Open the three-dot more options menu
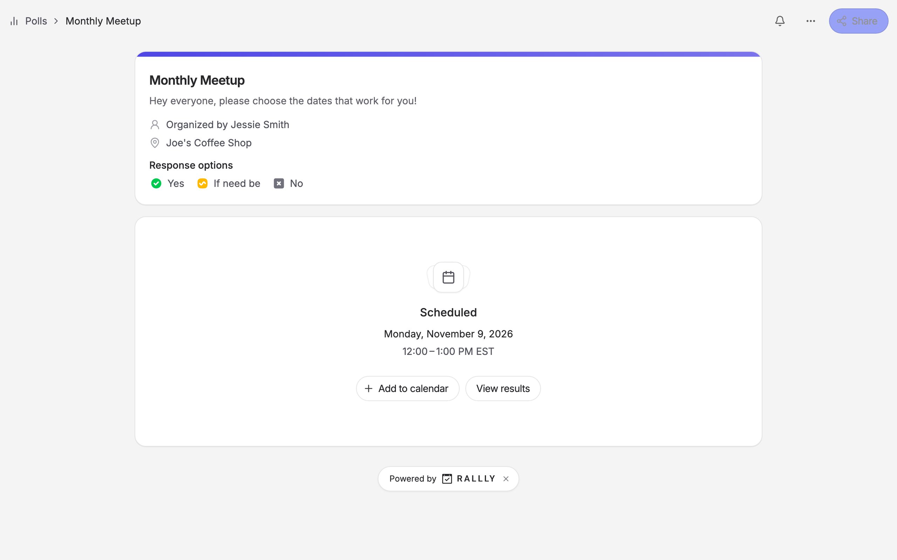The width and height of the screenshot is (897, 560). pyautogui.click(x=811, y=21)
